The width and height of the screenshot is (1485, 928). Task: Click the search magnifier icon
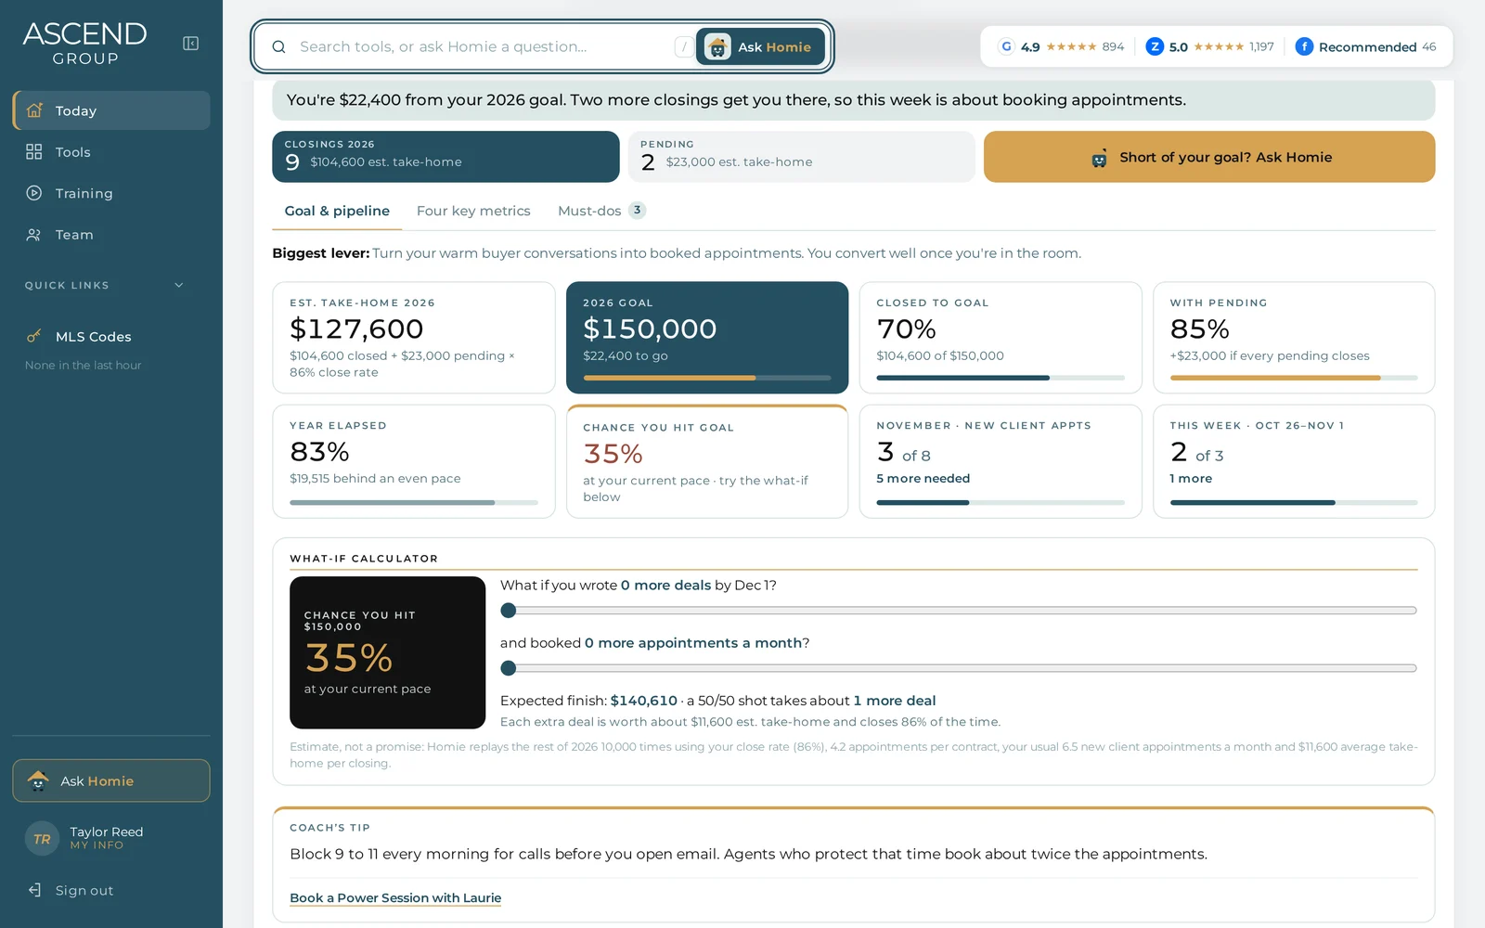(x=278, y=47)
